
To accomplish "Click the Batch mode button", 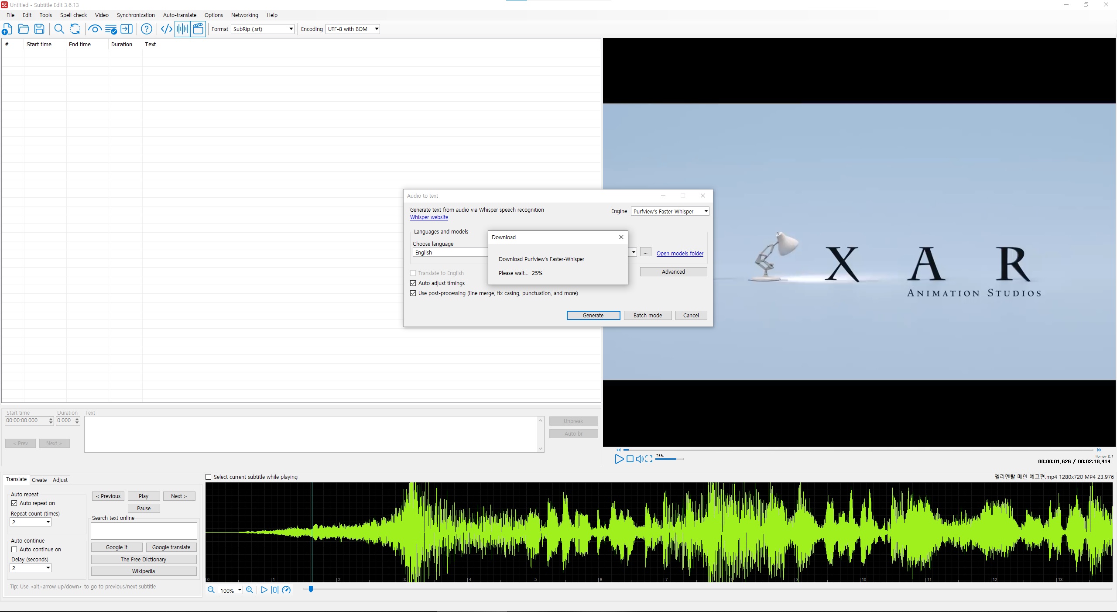I will point(647,316).
